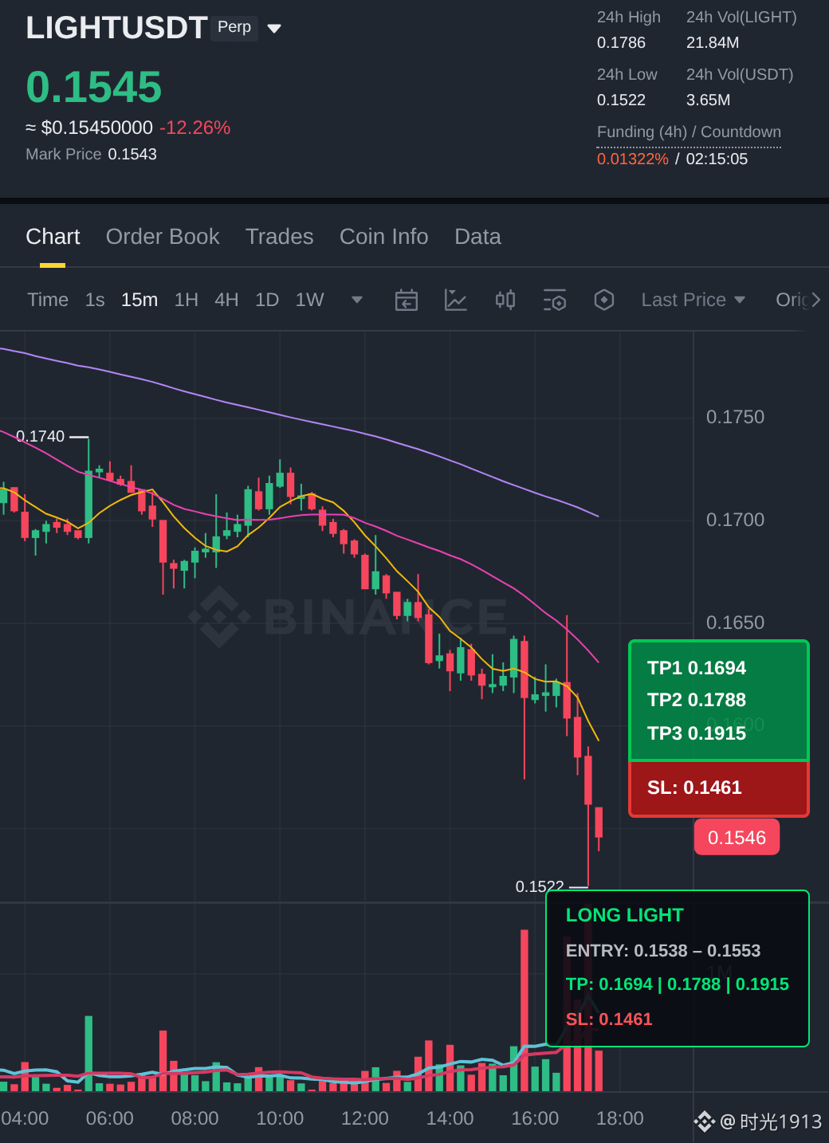Switch to the Chart tab
Screen dimensions: 829x1143
pyautogui.click(x=53, y=237)
